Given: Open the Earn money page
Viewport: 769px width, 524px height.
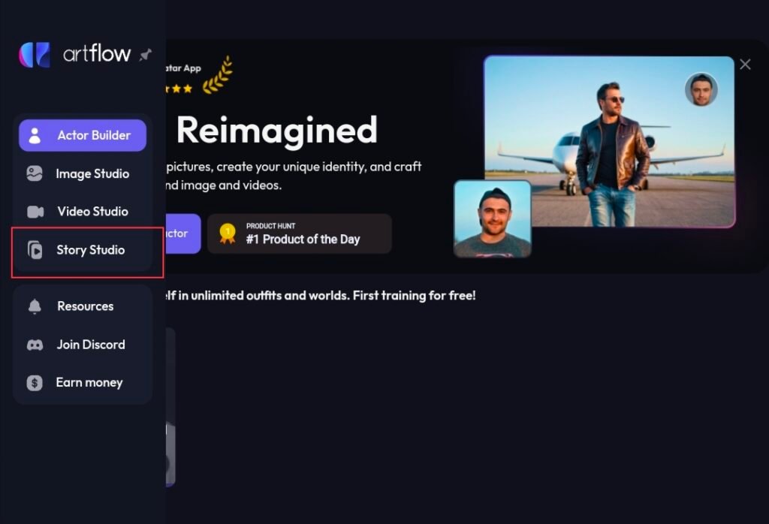Looking at the screenshot, I should 83,383.
